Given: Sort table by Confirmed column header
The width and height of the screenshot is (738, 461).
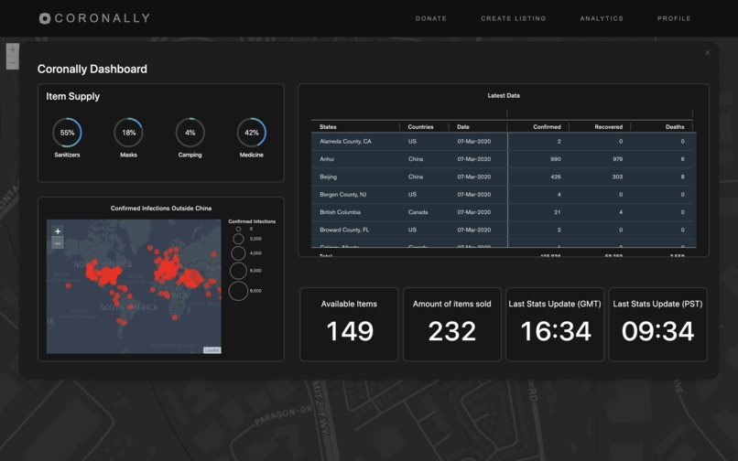Looking at the screenshot, I should point(547,126).
